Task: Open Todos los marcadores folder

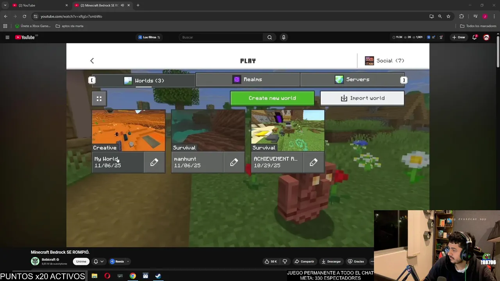Action: [478, 26]
